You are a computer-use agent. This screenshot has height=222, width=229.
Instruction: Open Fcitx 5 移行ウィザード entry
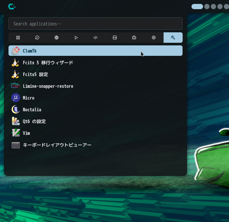point(96,63)
